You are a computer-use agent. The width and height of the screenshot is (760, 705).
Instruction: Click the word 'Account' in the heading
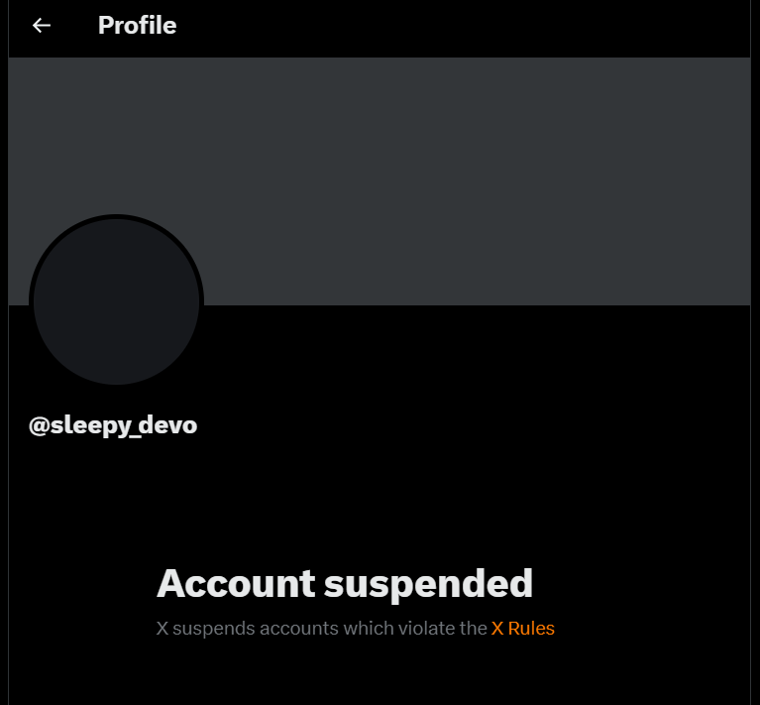236,583
